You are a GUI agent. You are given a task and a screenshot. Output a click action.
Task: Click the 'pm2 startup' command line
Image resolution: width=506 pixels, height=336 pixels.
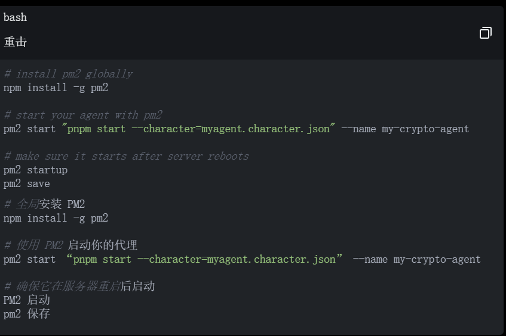click(35, 170)
